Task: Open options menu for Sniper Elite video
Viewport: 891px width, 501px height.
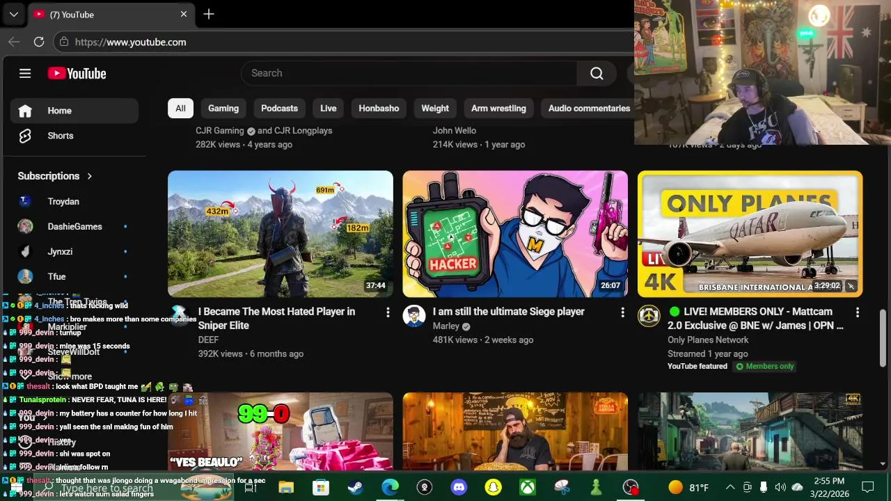Action: pyautogui.click(x=388, y=313)
